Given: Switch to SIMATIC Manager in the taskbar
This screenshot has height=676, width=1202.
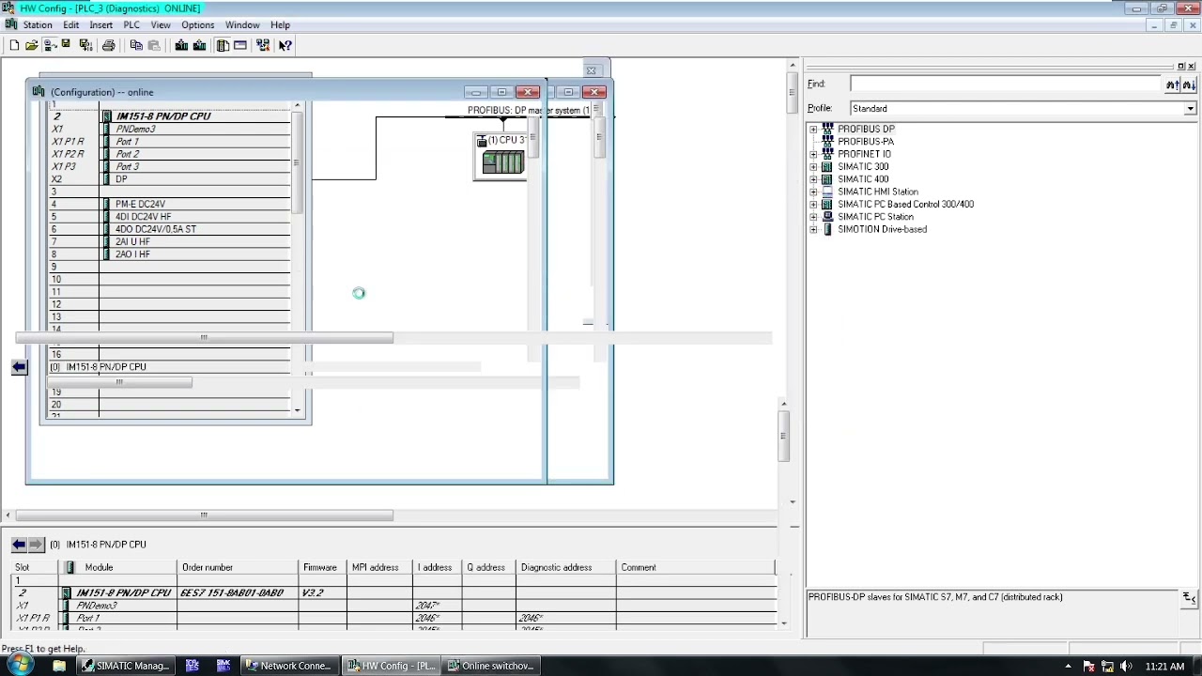Looking at the screenshot, I should tap(126, 666).
